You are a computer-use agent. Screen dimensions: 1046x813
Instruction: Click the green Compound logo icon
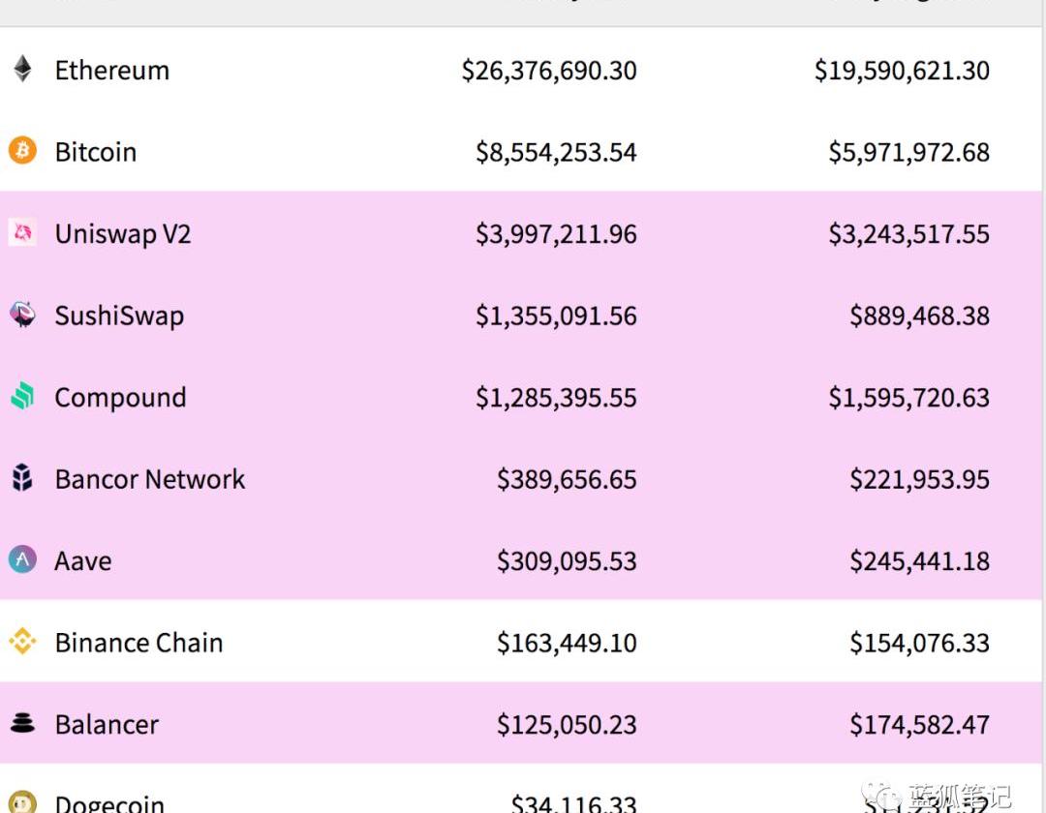(x=22, y=397)
